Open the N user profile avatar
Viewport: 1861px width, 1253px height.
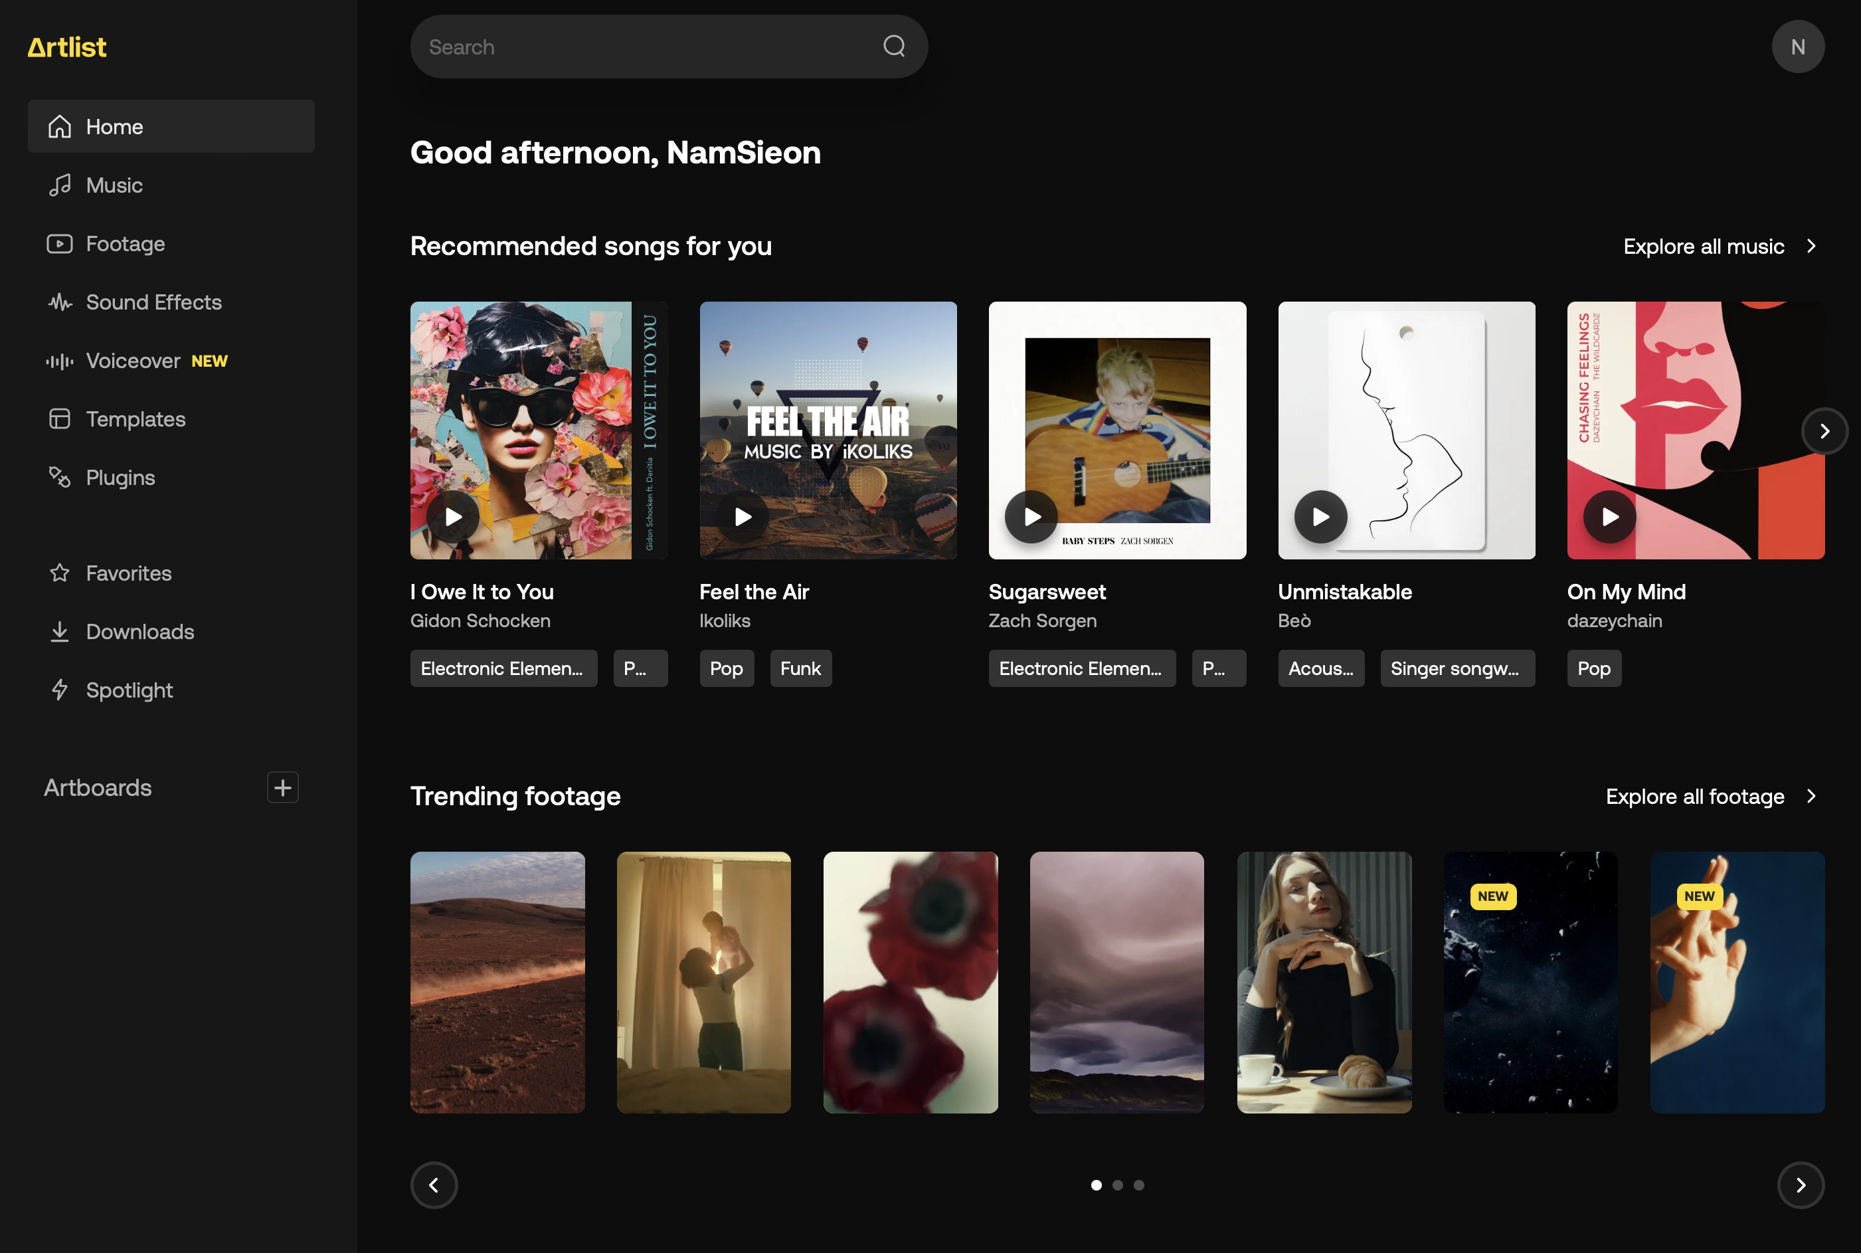[x=1797, y=47]
